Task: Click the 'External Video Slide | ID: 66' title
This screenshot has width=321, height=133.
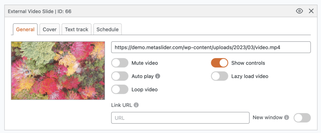Action: point(39,11)
